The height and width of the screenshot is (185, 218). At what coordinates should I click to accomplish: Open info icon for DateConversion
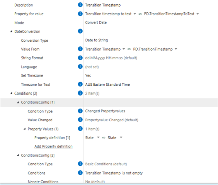(80, 31)
